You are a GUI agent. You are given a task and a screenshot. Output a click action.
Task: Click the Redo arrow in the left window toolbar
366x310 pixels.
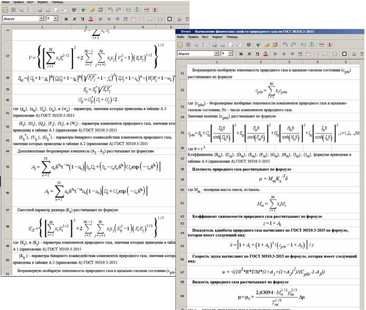coord(118,10)
